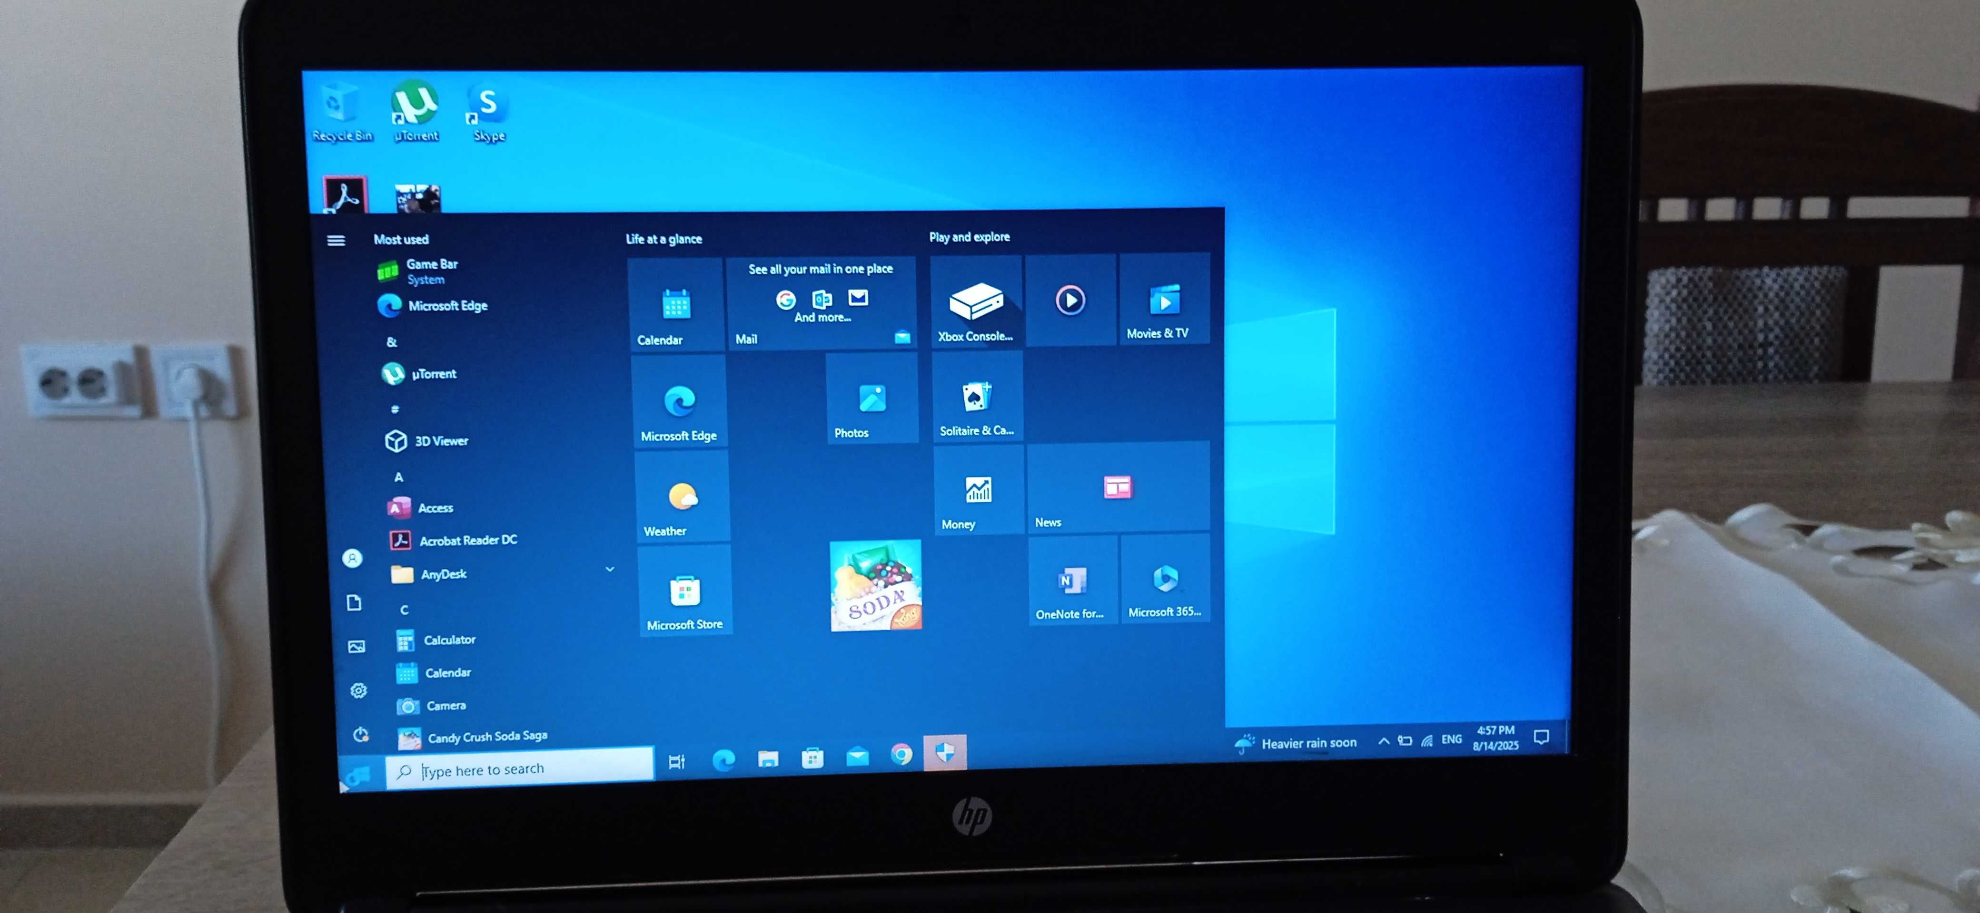Open Settings gear in Start sidebar
1980x913 pixels.
point(358,690)
